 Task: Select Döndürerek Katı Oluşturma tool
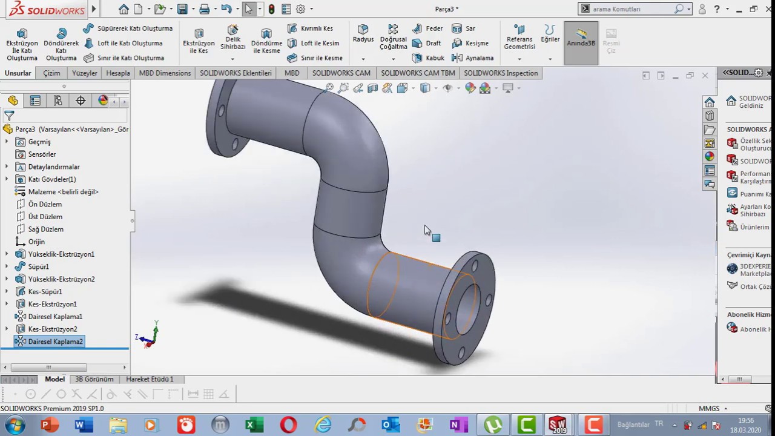pyautogui.click(x=61, y=44)
